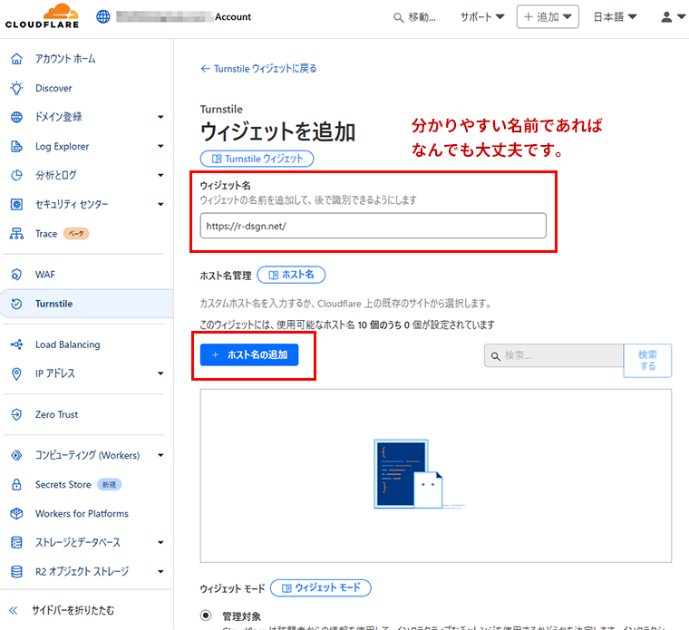689x630 pixels.
Task: Open the ホスト名 docs pill
Action: (x=291, y=275)
